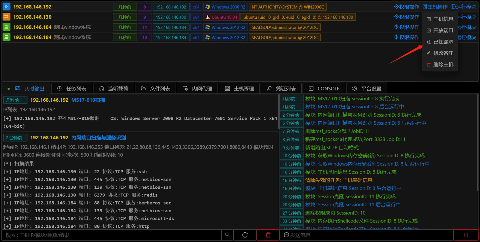Open the 监听载荷 tab
This screenshot has width=480, height=242.
coord(114,88)
